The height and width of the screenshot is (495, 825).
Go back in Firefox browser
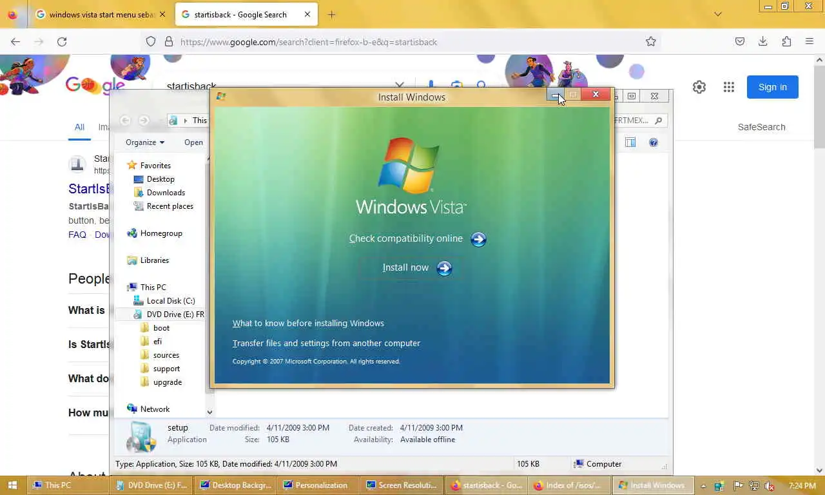pos(15,42)
